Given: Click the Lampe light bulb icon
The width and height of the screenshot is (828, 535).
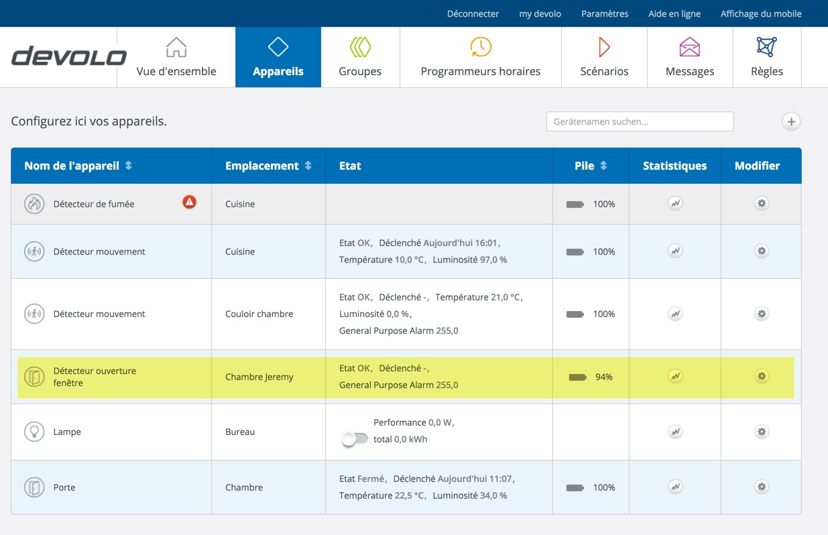Looking at the screenshot, I should click(34, 432).
